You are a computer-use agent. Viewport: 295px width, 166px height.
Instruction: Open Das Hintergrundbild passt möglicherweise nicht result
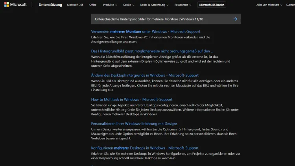click(x=152, y=51)
